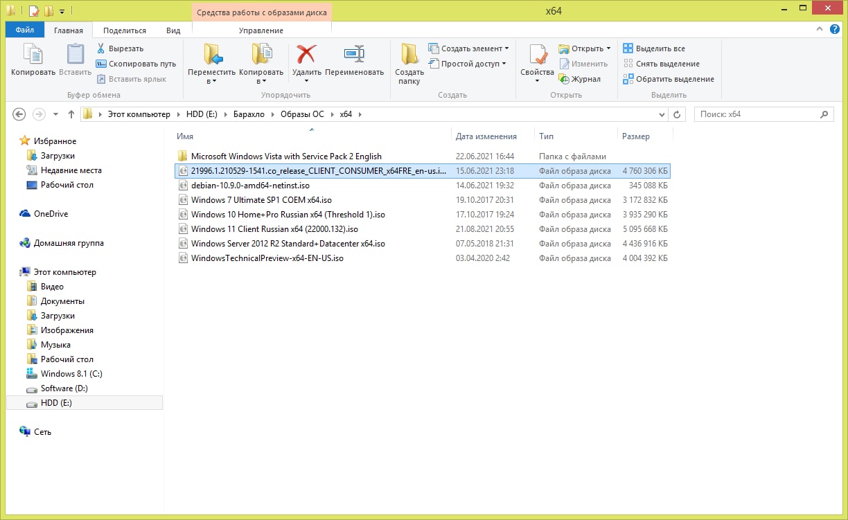Screen dimensions: 848x520
Task: Cut selection with Вырезать
Action: tap(119, 48)
